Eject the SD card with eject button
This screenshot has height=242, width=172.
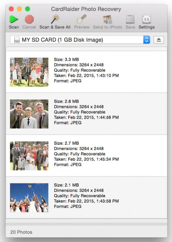click(159, 40)
